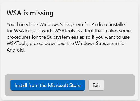Select the white secondary Exit button
The height and width of the screenshot is (101, 140).
coord(96,85)
